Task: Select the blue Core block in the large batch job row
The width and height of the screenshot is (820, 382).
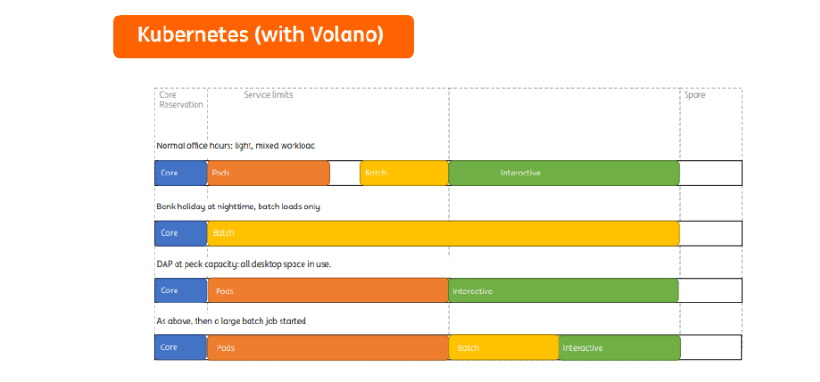Action: [181, 348]
